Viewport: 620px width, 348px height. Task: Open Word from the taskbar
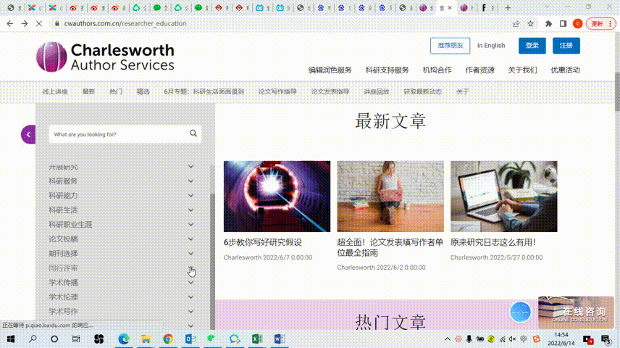(x=279, y=339)
